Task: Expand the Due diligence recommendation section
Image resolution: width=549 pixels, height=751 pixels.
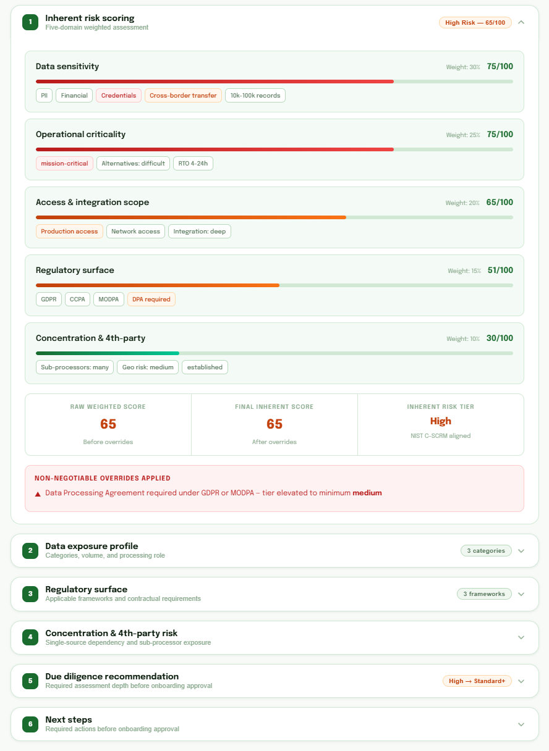Action: [x=521, y=681]
